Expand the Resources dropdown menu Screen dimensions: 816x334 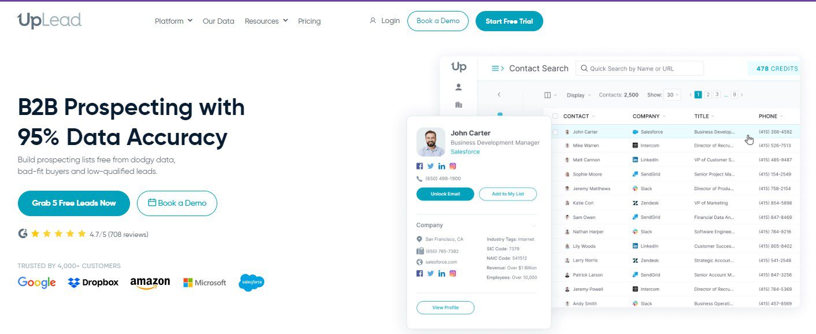click(266, 21)
